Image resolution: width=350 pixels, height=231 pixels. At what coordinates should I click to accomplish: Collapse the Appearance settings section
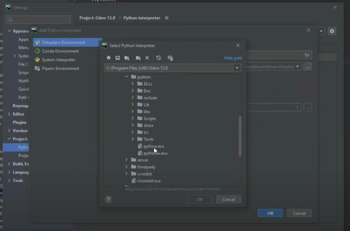coord(9,31)
